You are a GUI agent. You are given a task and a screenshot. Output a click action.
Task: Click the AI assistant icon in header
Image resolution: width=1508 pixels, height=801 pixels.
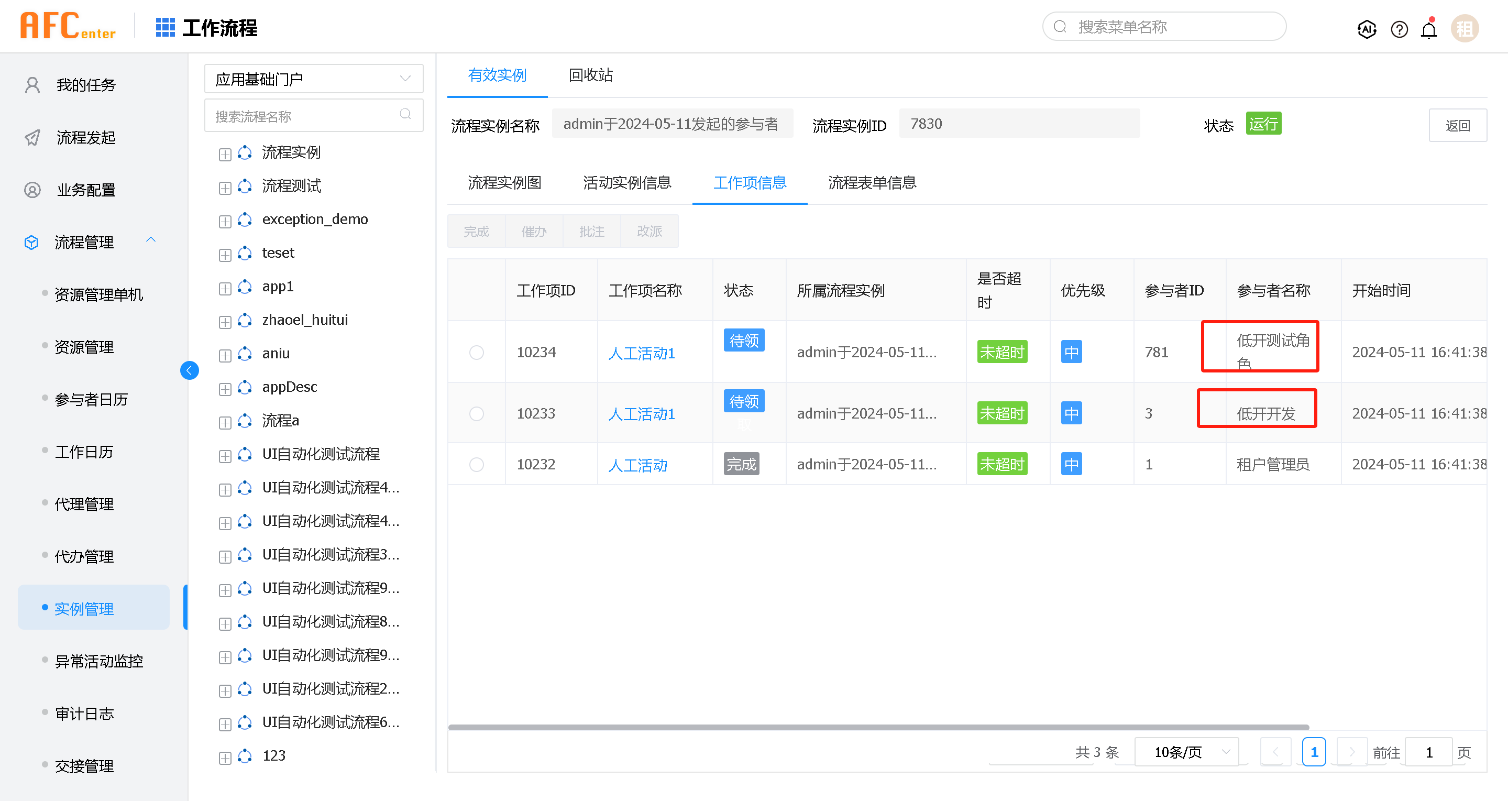(x=1367, y=29)
